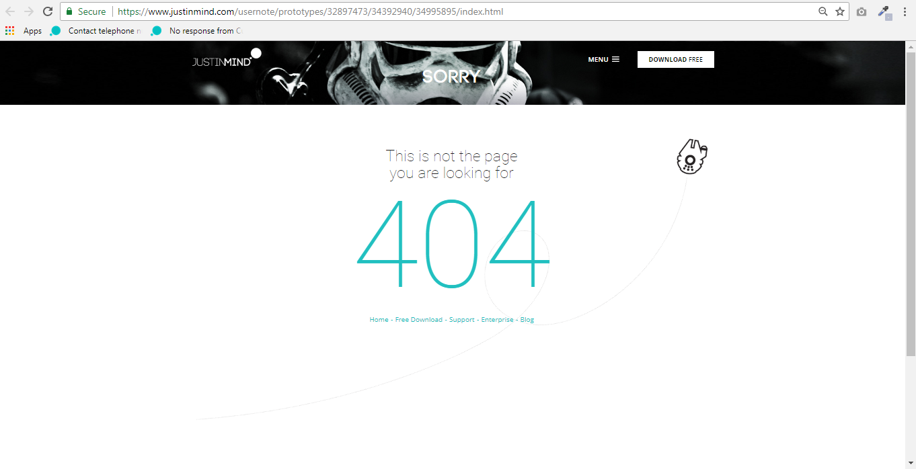Open the Blog link
Viewport: 916px width, 469px height.
coord(527,320)
